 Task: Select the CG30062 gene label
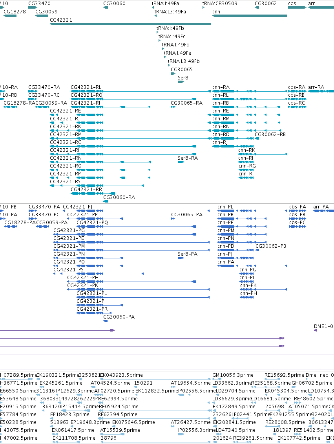[x=266, y=4]
